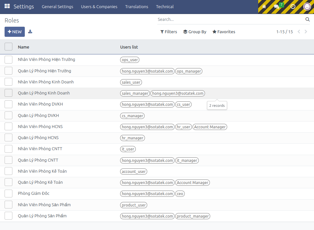Open the apps switcher grid icon
The width and height of the screenshot is (314, 230).
pos(7,7)
